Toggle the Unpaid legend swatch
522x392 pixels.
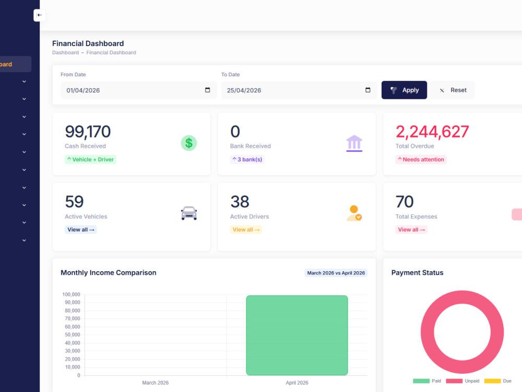coord(454,381)
